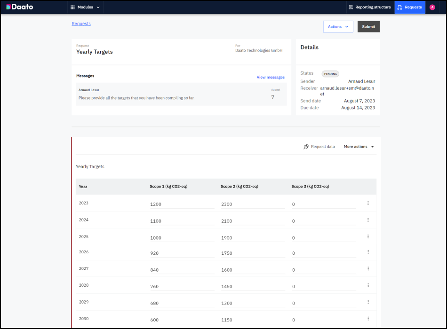Open row options for year 2028

tap(368, 285)
